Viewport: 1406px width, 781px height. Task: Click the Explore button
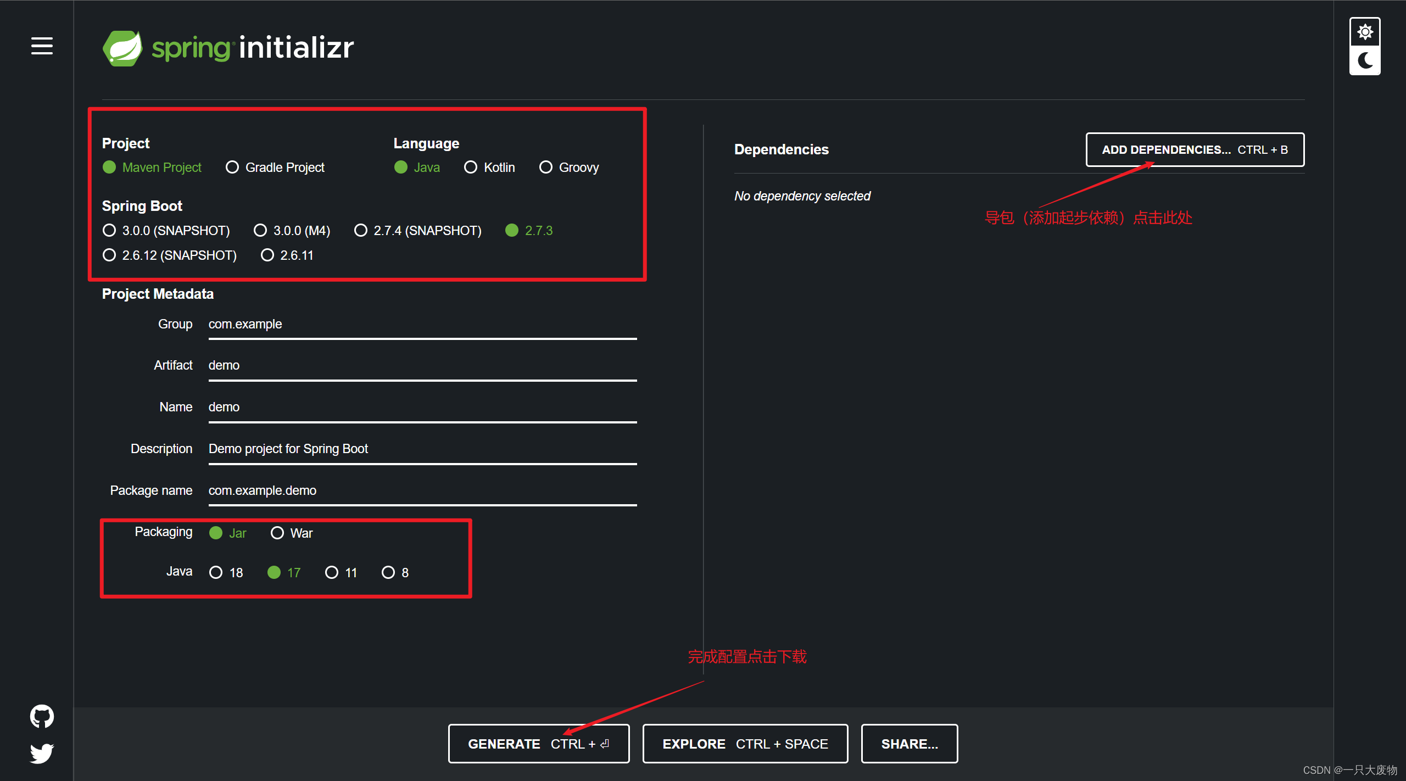(x=745, y=744)
